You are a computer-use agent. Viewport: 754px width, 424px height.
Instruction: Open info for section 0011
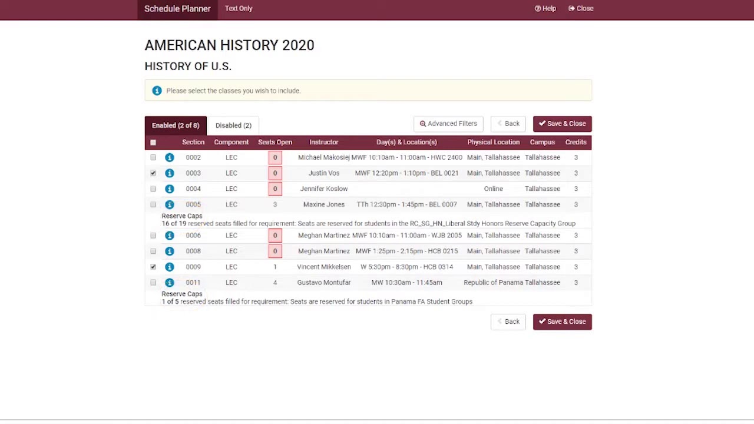coord(170,283)
